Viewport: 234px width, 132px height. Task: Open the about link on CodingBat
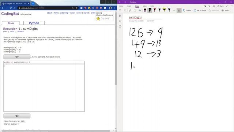tap(50, 13)
